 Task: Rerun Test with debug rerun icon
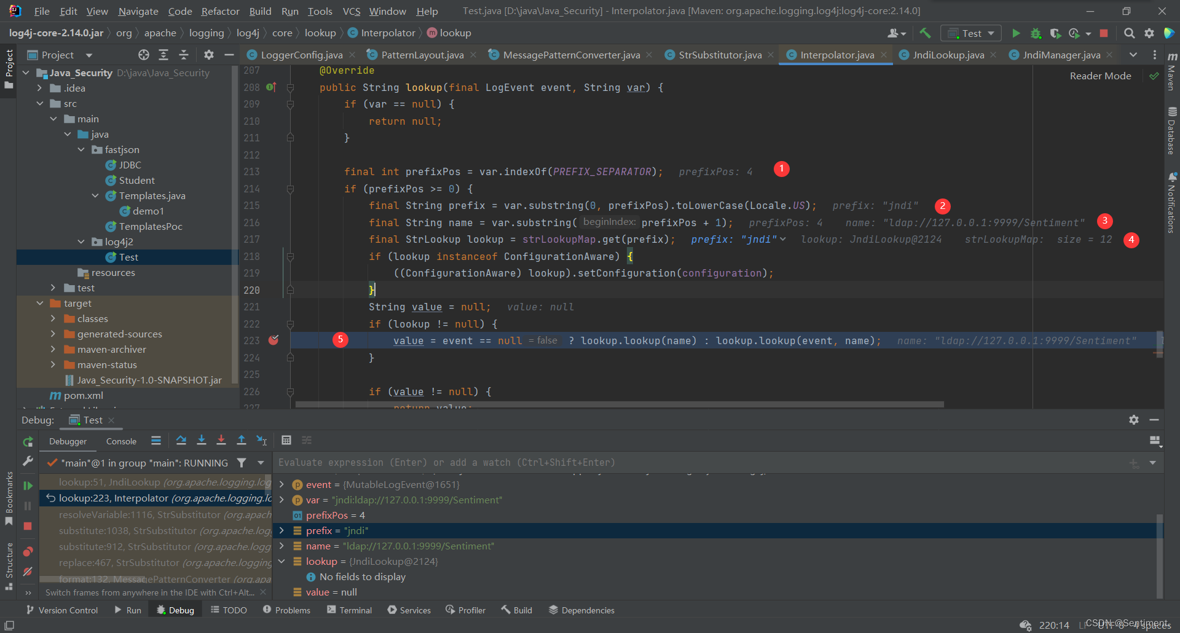(x=28, y=441)
